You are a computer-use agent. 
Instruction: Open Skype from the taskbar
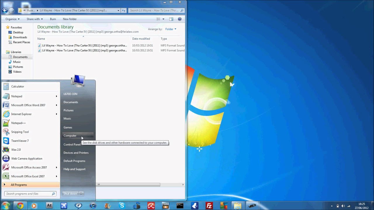122,206
